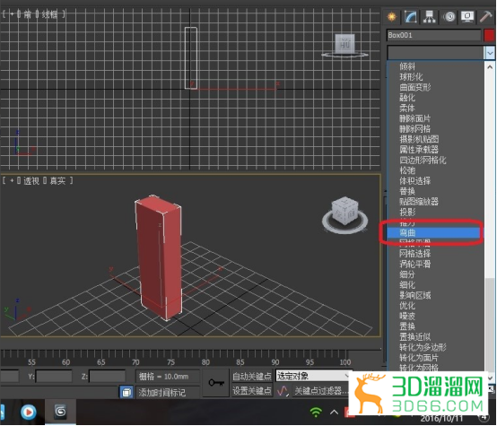Choose the 贴图缩放器 modifier
The width and height of the screenshot is (497, 426).
[x=419, y=202]
